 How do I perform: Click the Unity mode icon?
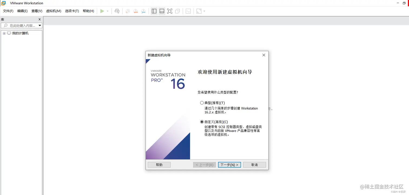tap(177, 11)
